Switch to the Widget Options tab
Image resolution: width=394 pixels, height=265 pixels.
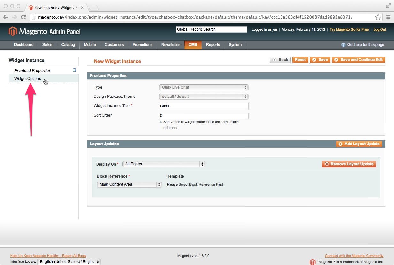[28, 79]
